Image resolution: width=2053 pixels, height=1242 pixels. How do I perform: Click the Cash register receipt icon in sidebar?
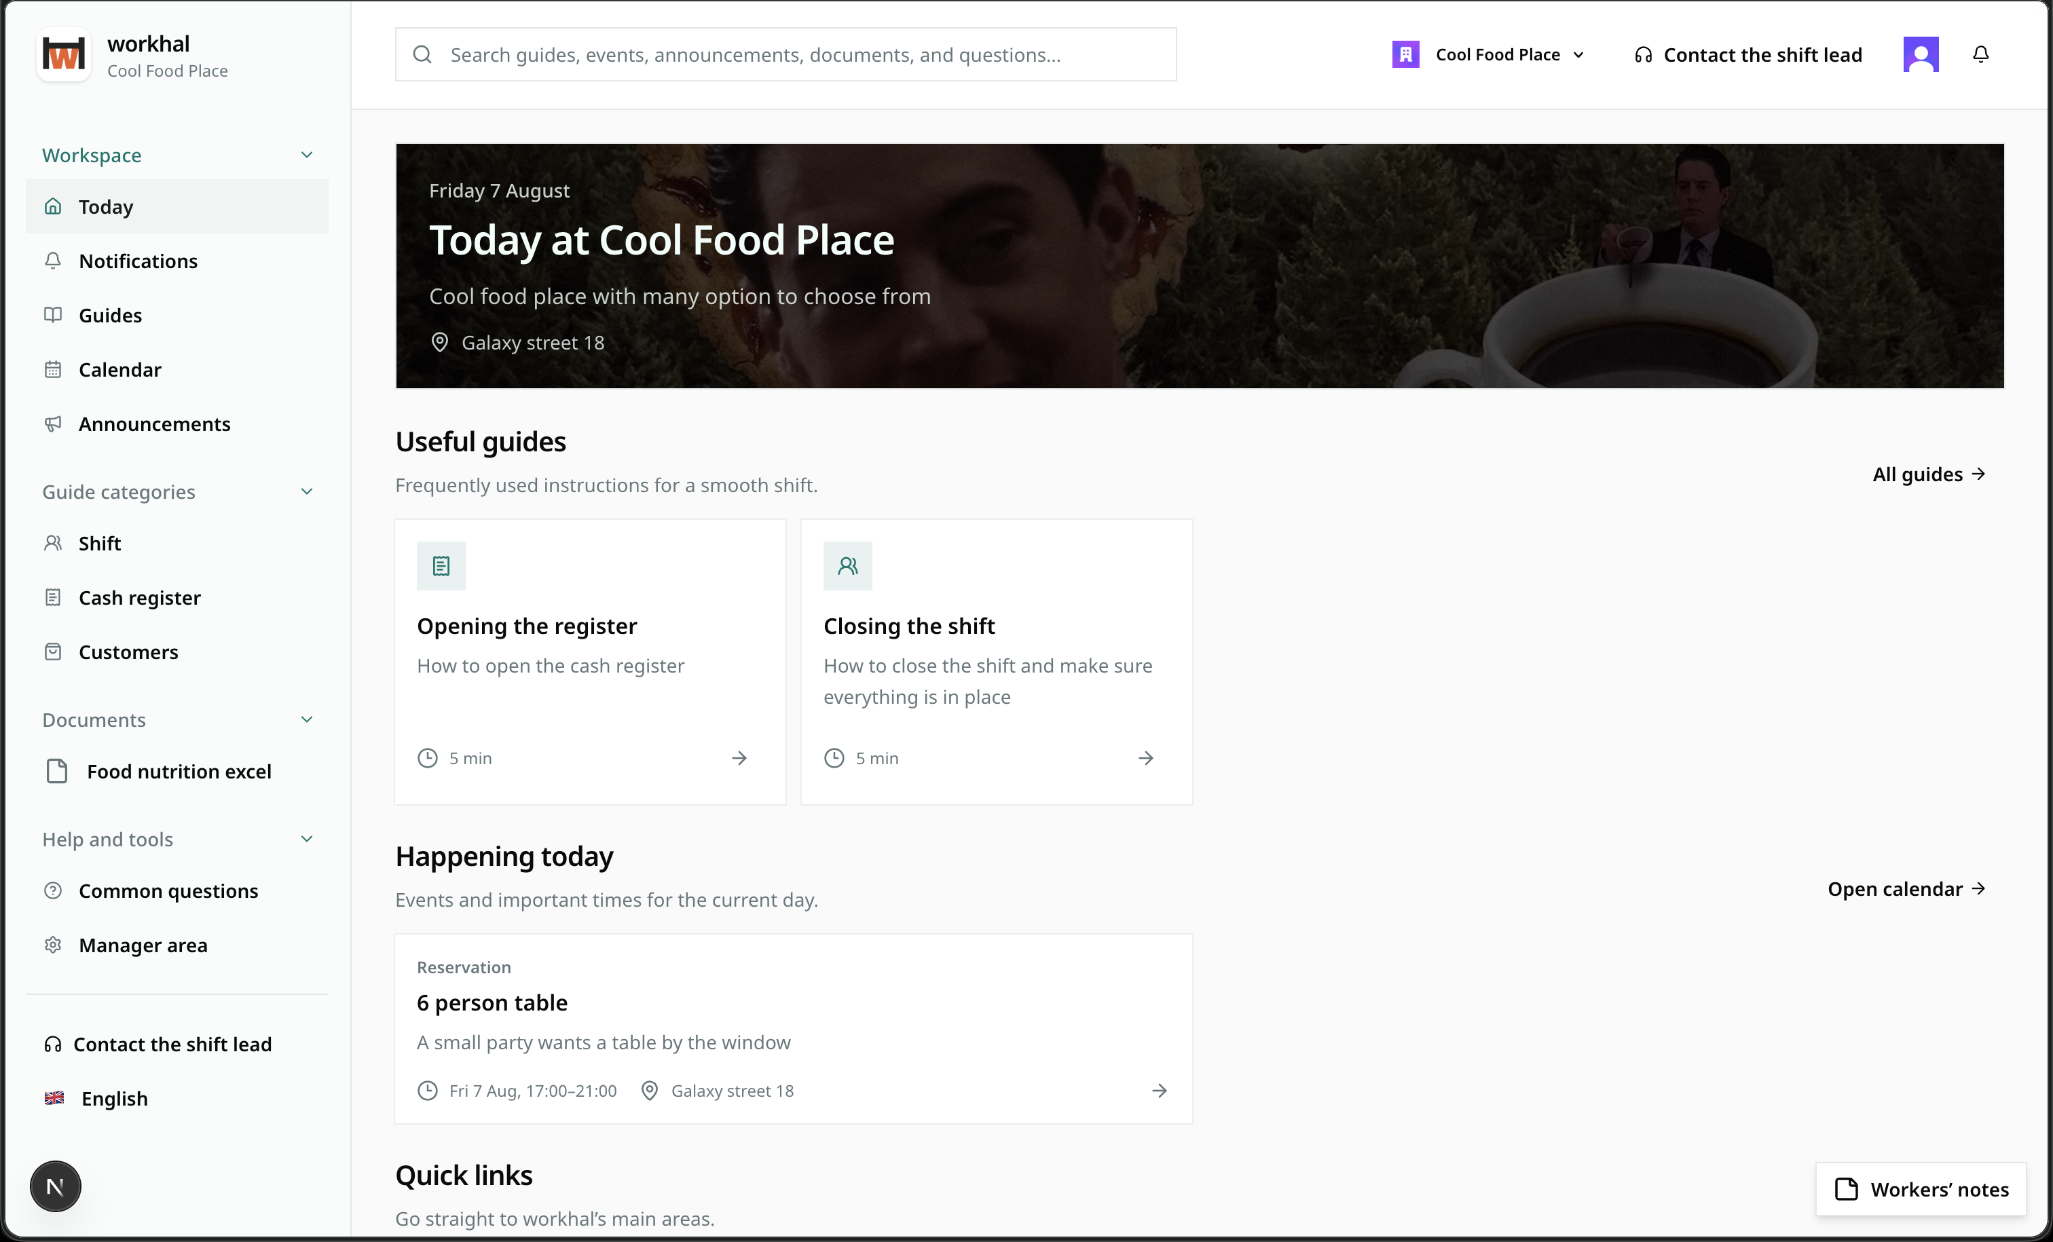52,597
